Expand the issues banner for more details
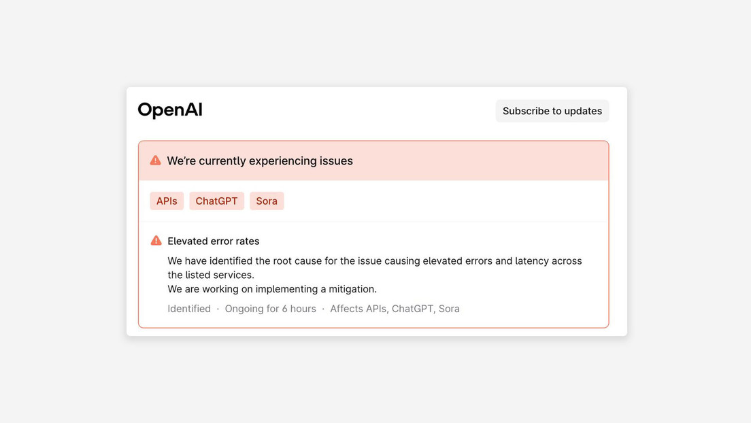Viewport: 751px width, 423px height. [x=373, y=160]
